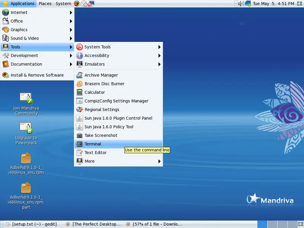
Task: Expand the More submenu arrow
Action: pos(159,161)
